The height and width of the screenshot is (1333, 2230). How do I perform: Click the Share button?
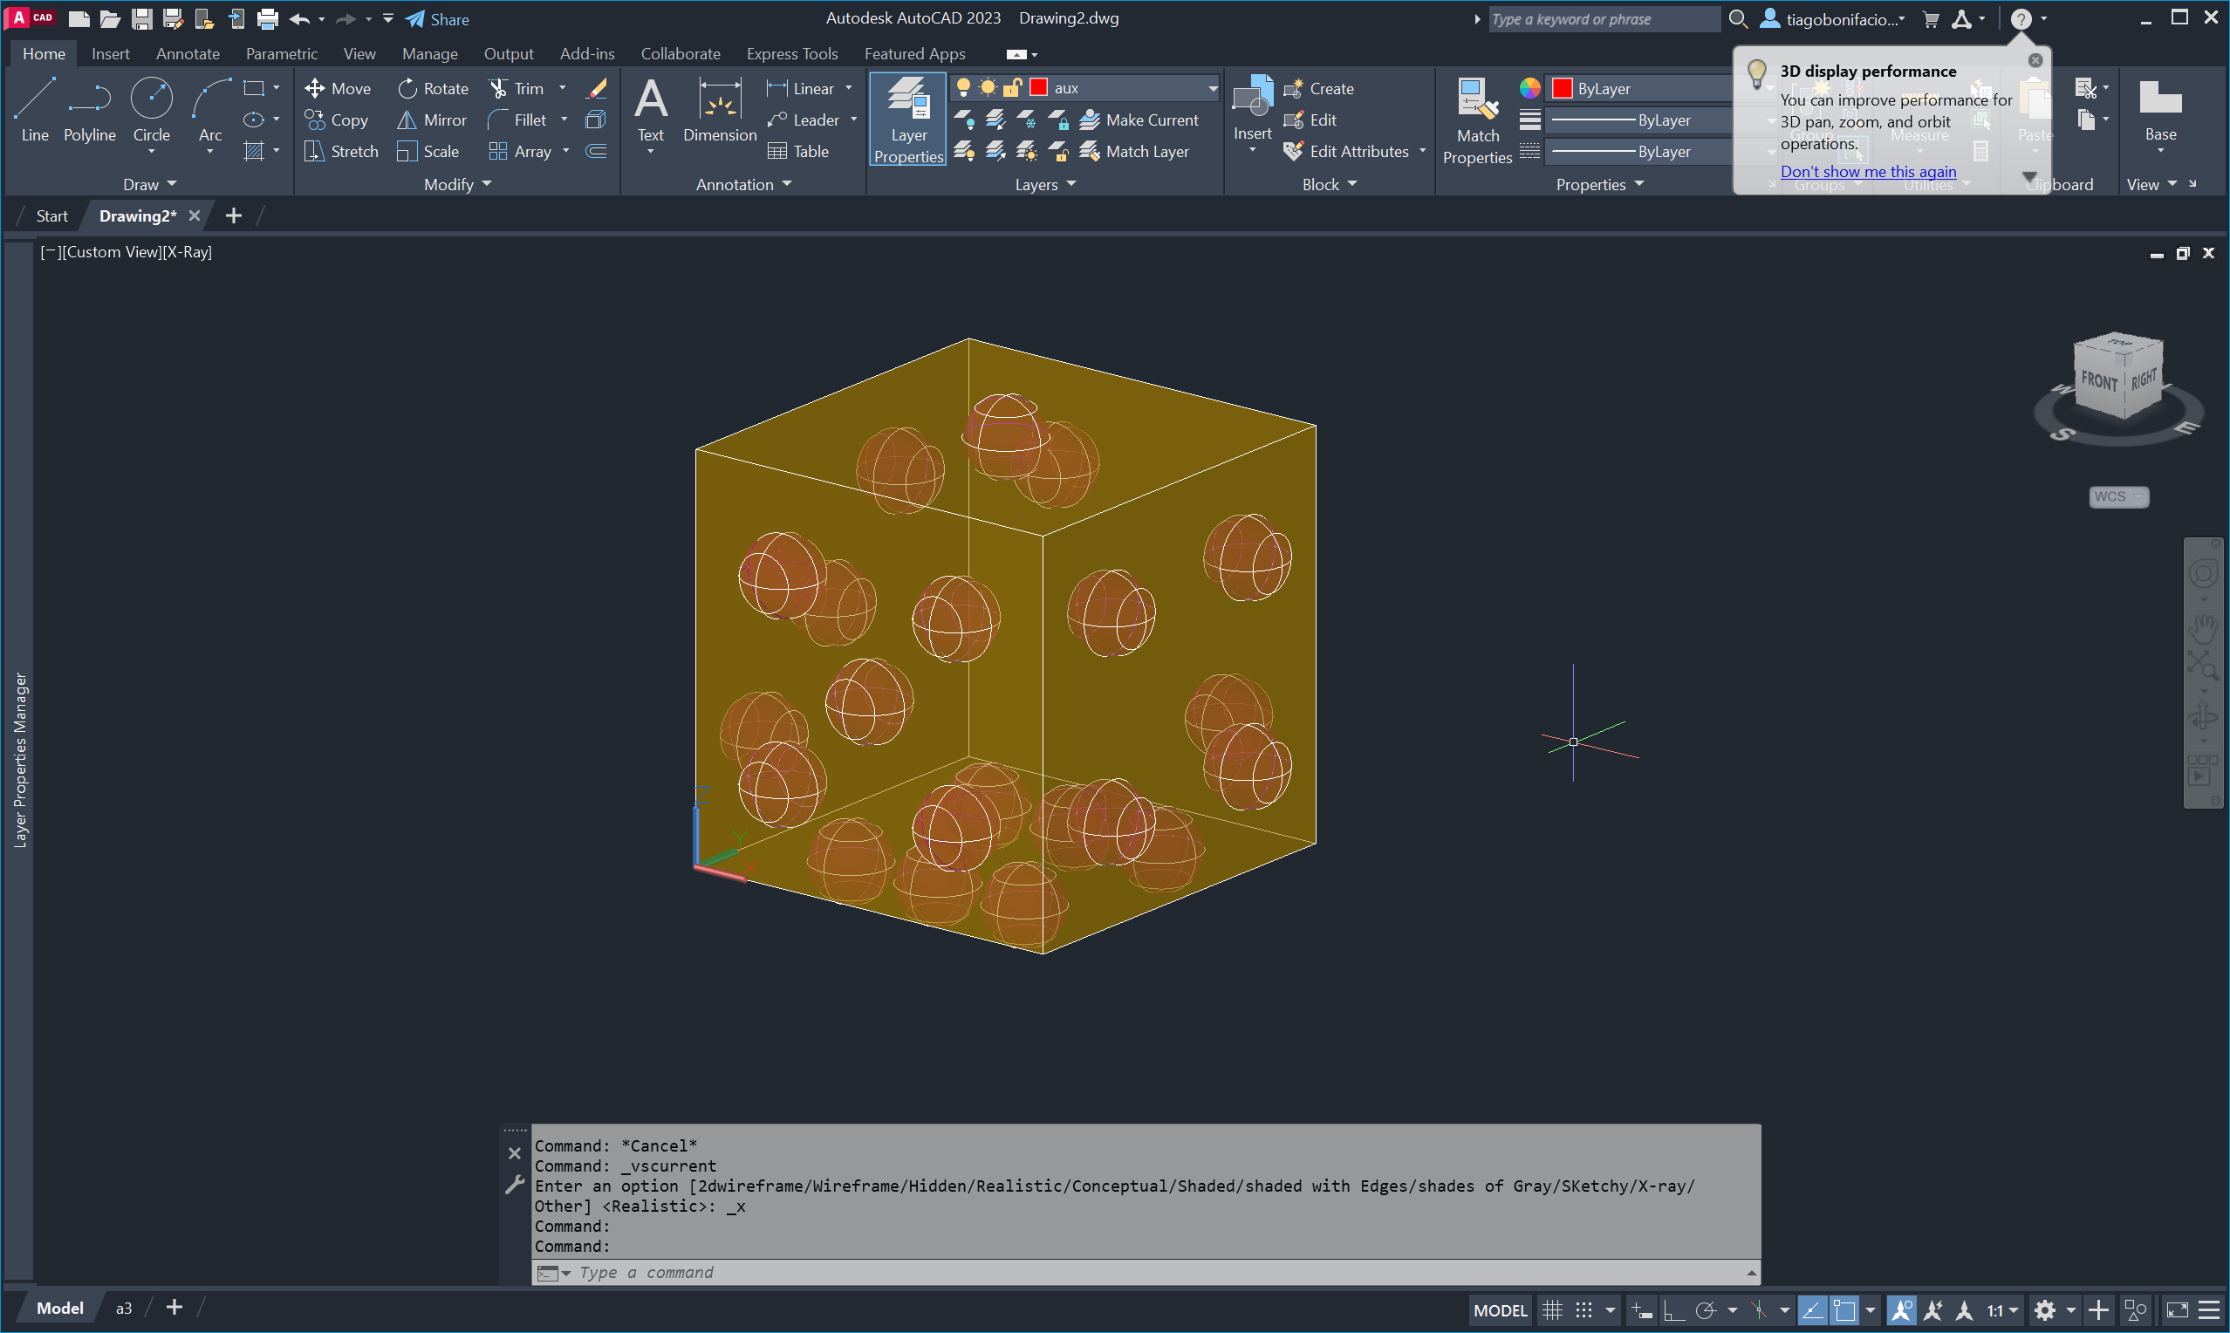[x=437, y=19]
